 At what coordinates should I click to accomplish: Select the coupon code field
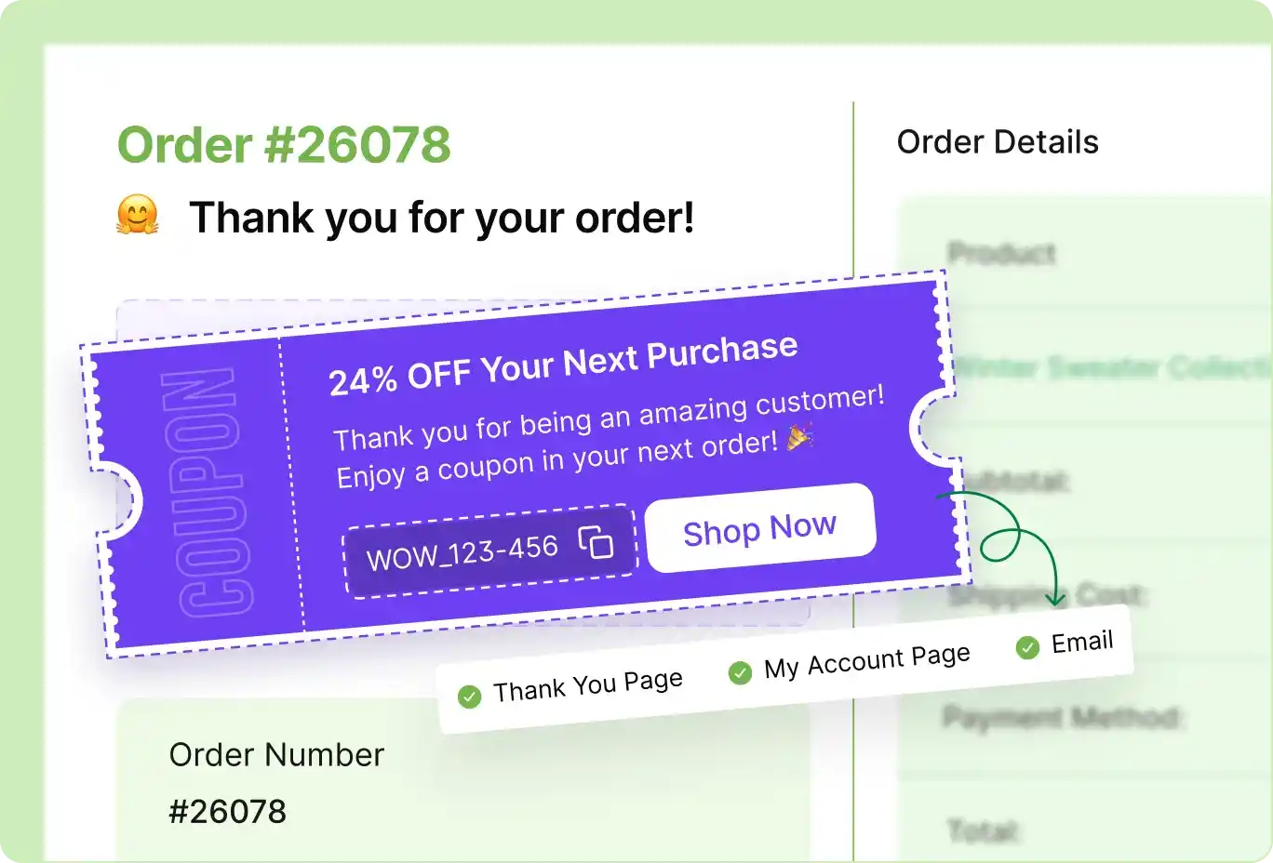pyautogui.click(x=465, y=551)
